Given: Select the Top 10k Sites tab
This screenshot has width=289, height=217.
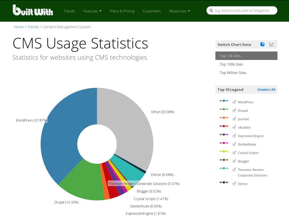Looking at the screenshot, I should [x=246, y=56].
